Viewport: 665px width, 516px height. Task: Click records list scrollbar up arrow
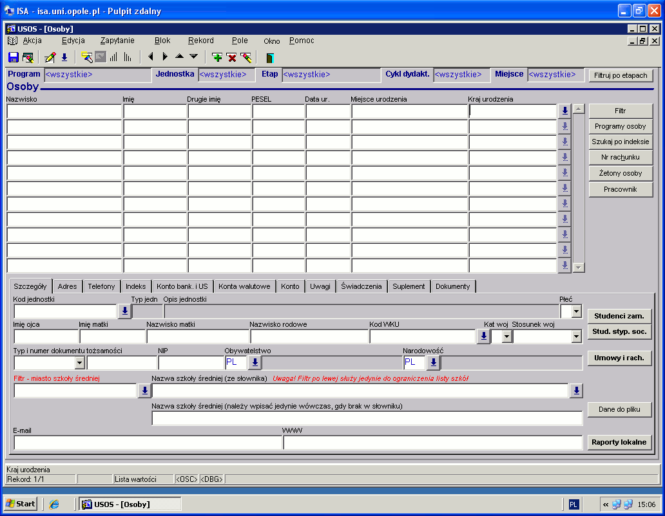pos(579,109)
